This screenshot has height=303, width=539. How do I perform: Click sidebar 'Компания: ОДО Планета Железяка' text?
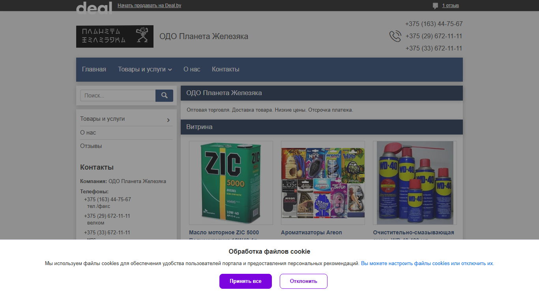coord(123,181)
